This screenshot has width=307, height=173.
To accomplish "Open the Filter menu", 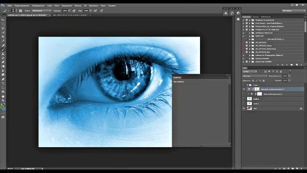I will click(x=78, y=6).
